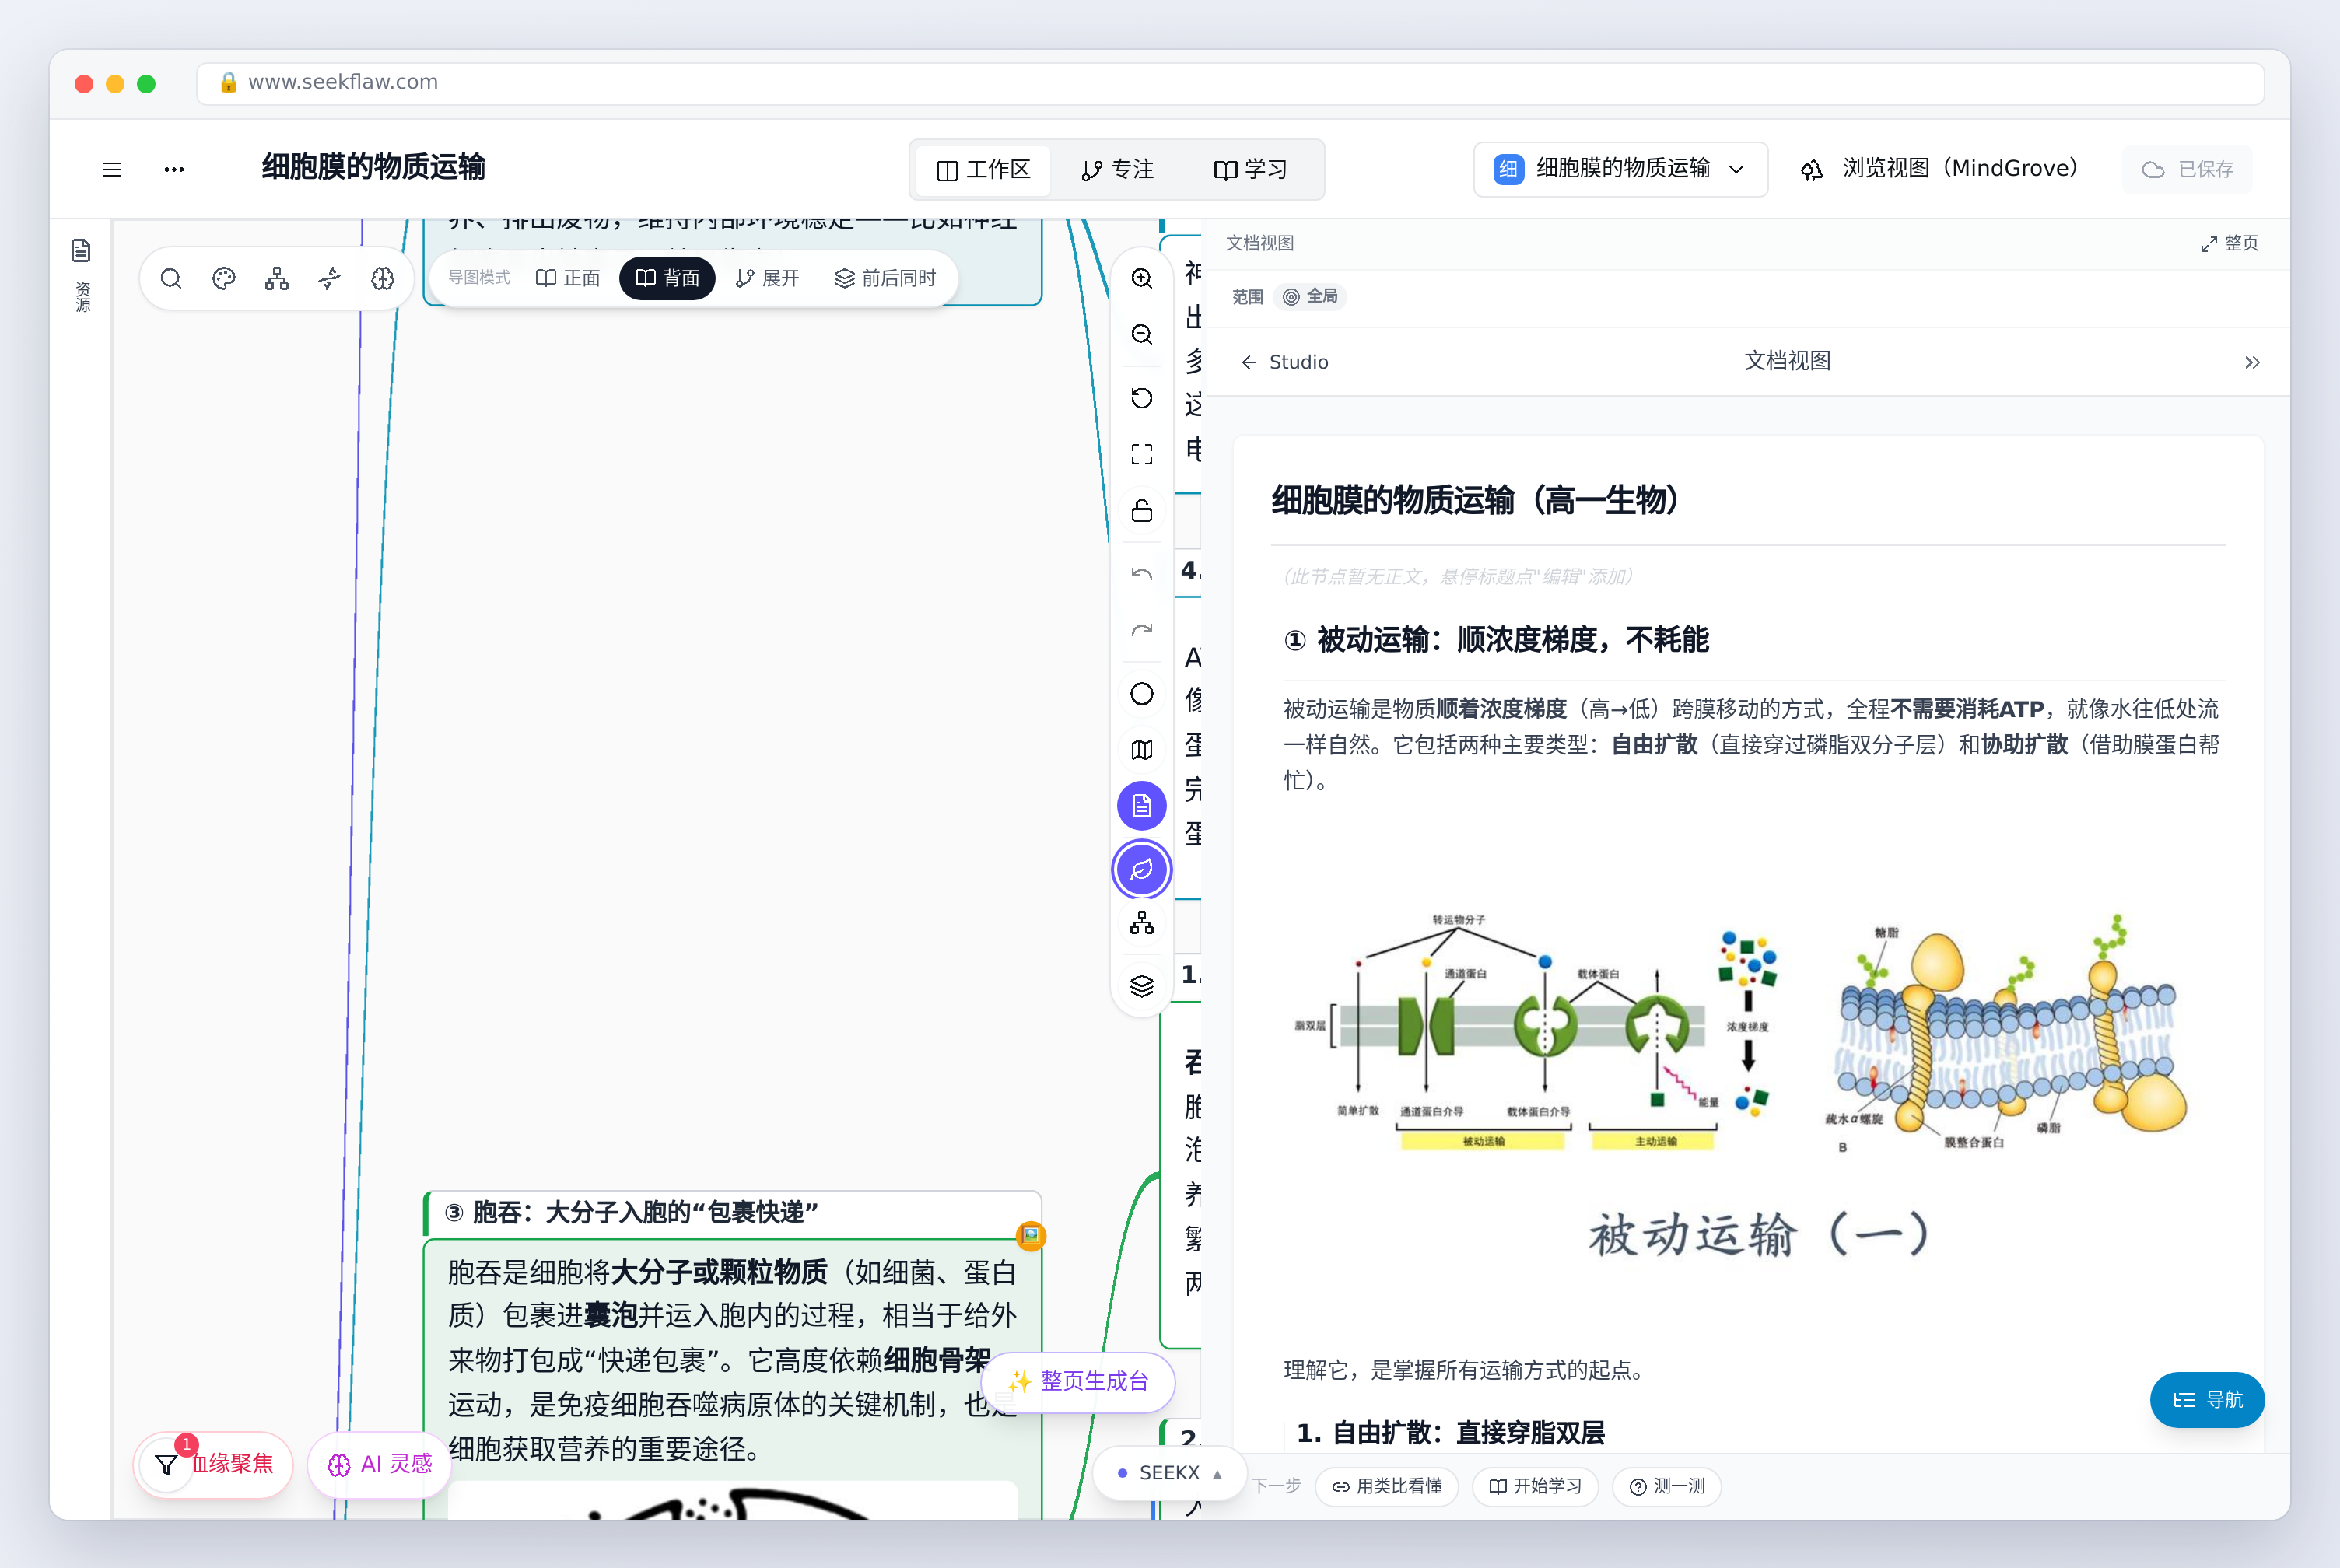
Task: Click the search magnifier tool icon
Action: point(171,278)
